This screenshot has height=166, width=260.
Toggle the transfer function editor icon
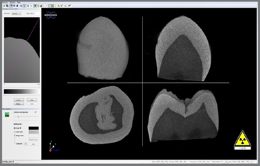[x=50, y=6]
